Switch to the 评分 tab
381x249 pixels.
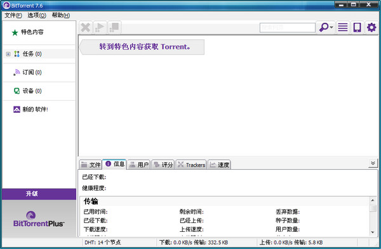163,165
